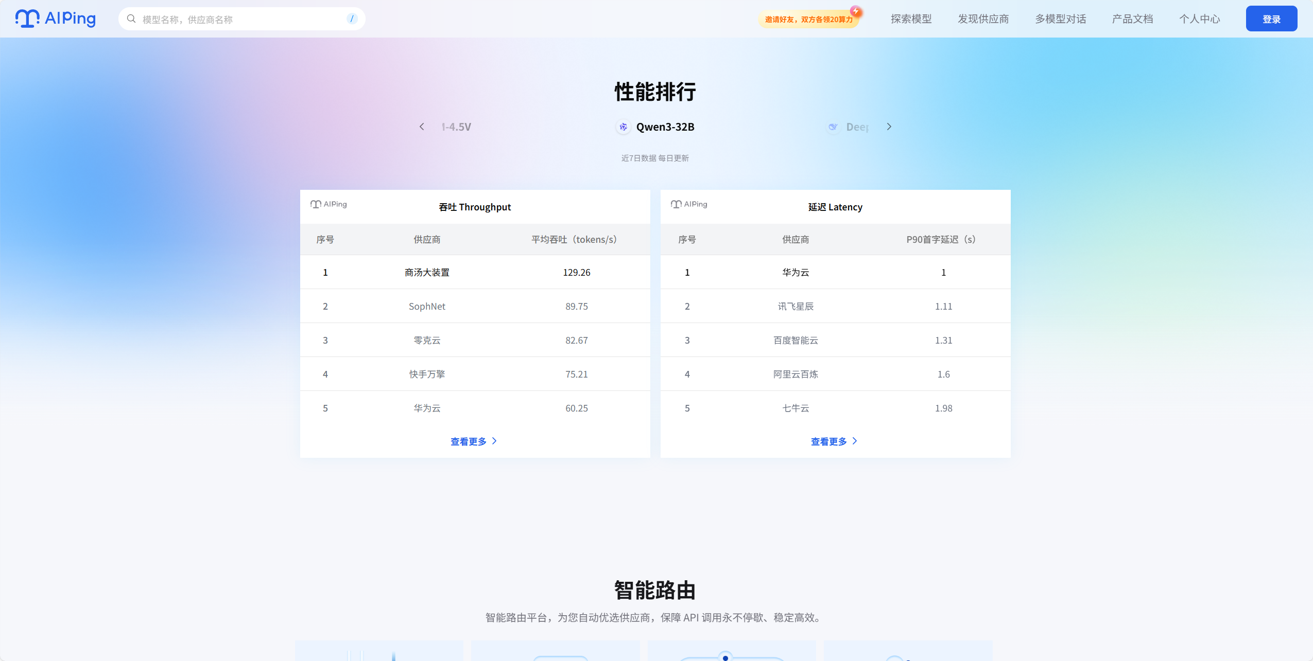
Task: Click the 登录 login button
Action: 1271,19
